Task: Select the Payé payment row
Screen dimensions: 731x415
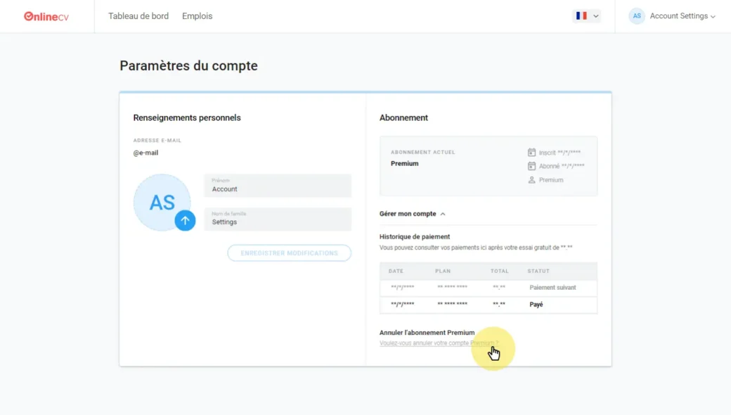Action: click(488, 305)
